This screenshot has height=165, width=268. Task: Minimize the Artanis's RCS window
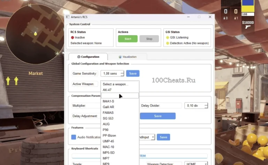point(188,17)
